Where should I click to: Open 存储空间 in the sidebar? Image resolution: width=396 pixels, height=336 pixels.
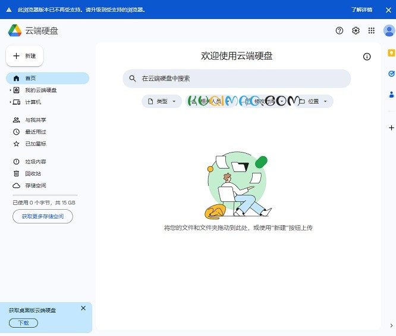(48, 185)
